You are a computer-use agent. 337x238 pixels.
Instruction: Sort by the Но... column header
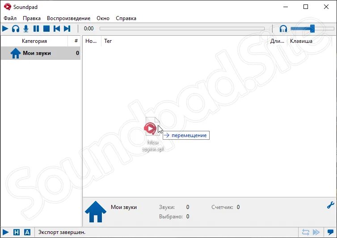tap(91, 41)
